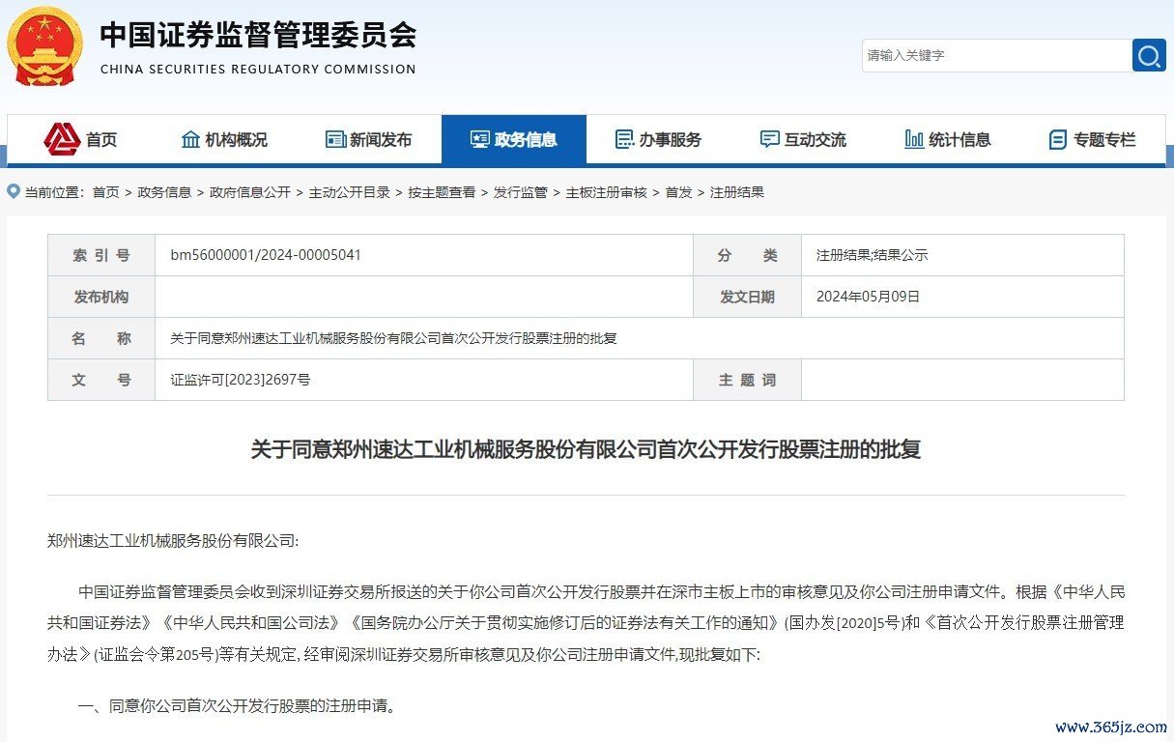Click the bar chart icon beside 统计信息
The width and height of the screenshot is (1174, 742).
[913, 139]
